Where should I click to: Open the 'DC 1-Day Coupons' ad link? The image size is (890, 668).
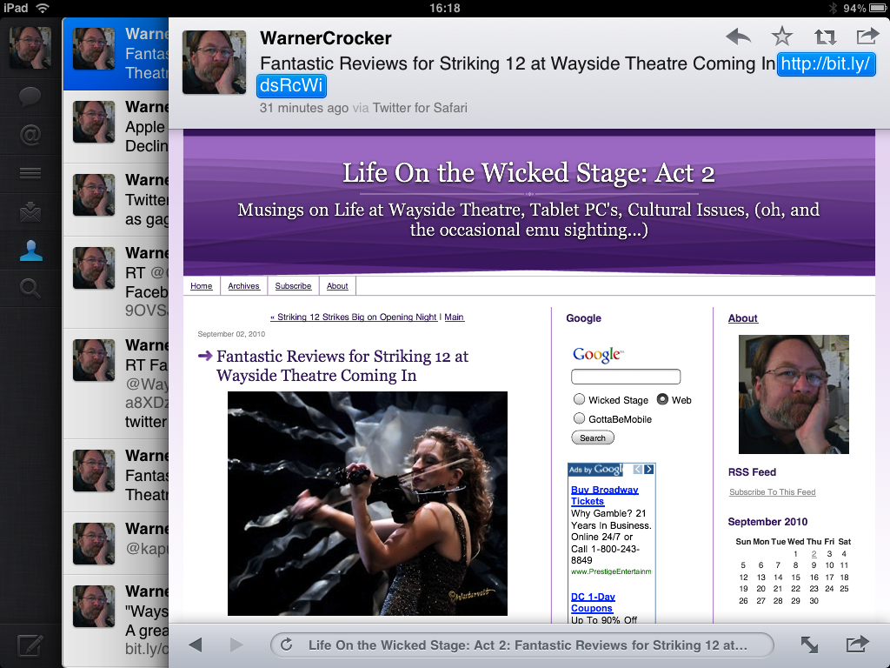point(593,602)
